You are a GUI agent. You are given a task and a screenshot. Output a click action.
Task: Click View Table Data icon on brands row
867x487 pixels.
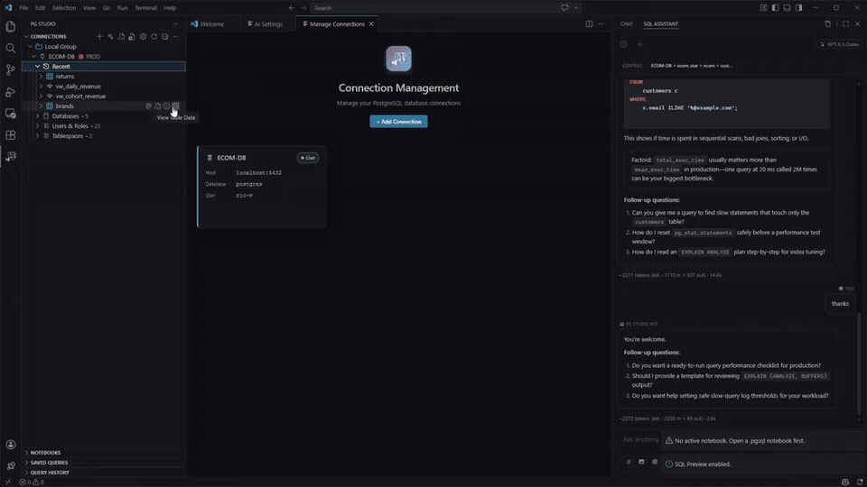coord(176,106)
